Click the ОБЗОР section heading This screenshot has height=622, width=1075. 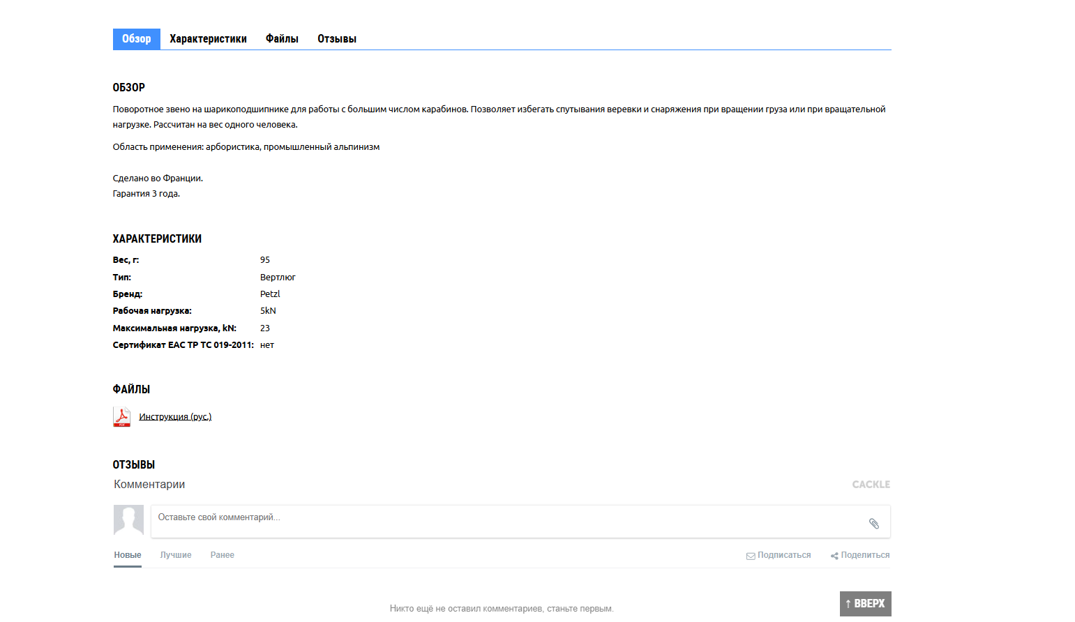[129, 88]
